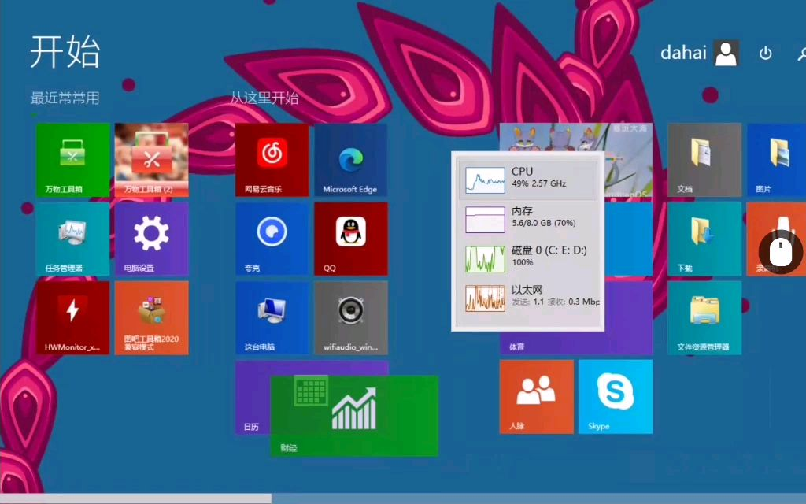
Task: Launch the Skype tile
Action: (615, 396)
